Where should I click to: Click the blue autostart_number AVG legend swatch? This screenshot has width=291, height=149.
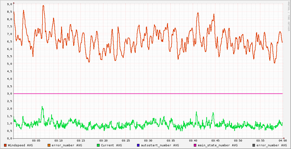point(138,145)
